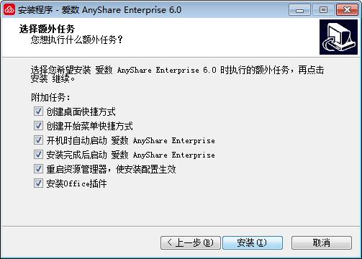The width and height of the screenshot is (362, 259).
Task: Uncheck 创建桌面快捷方式 checkbox
Action: 38,112
